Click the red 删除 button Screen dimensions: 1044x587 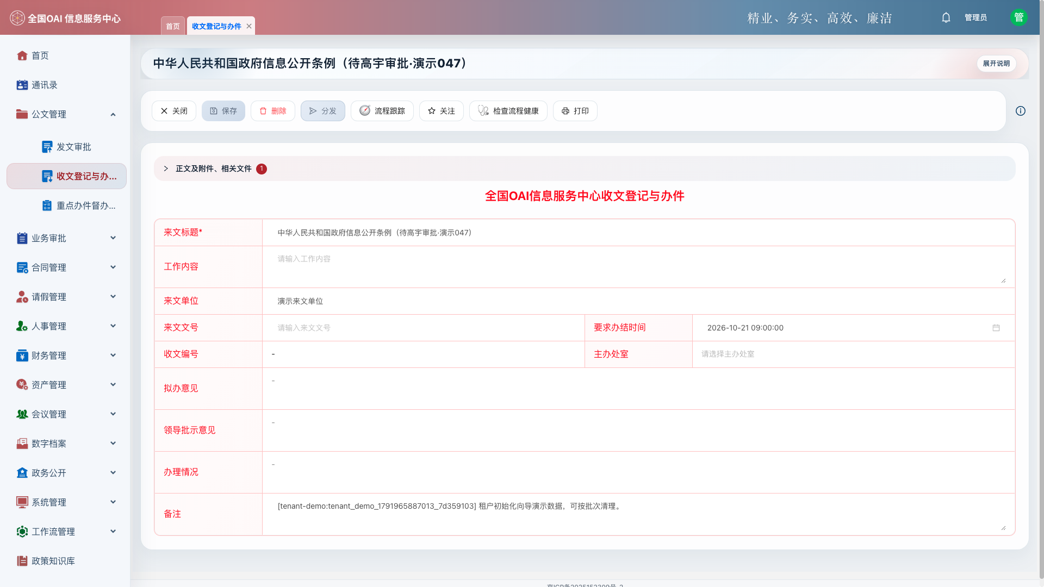click(x=273, y=111)
